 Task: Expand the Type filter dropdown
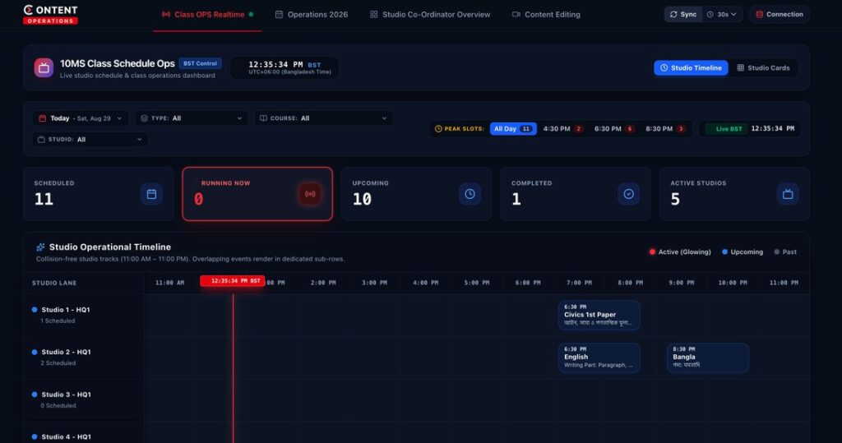191,118
